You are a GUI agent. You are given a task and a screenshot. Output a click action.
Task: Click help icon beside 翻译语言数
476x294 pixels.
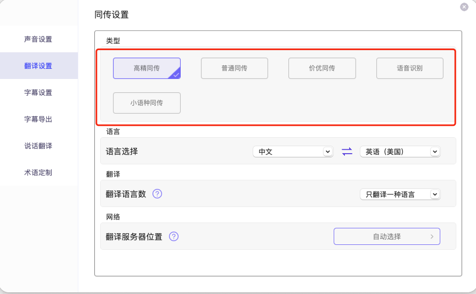point(157,194)
